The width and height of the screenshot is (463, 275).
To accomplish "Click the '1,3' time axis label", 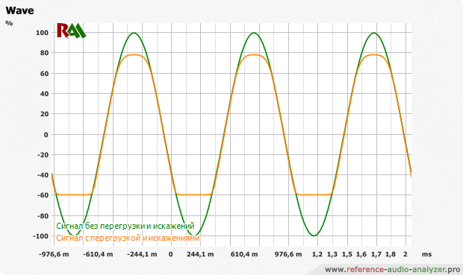I will pyautogui.click(x=332, y=254).
